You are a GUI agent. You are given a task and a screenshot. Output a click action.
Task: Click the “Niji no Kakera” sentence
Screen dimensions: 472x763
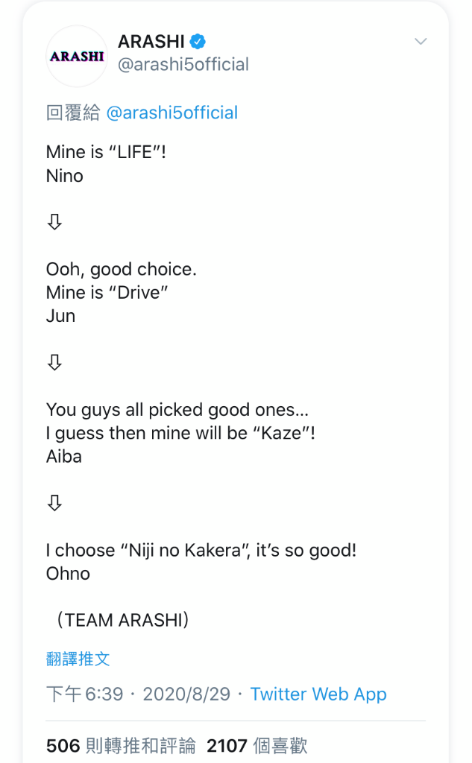201,551
